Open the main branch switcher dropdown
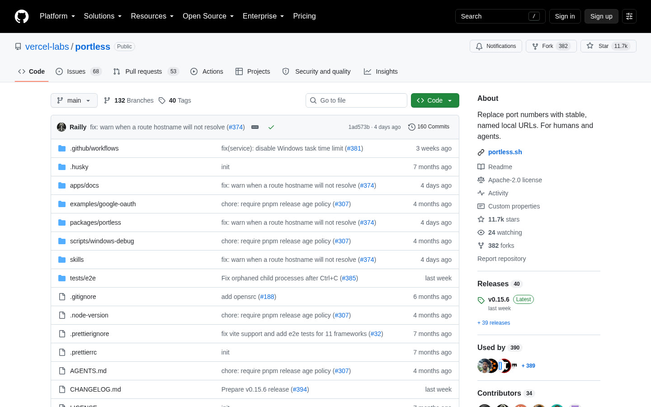Screen dimensions: 651x407 [x=74, y=100]
